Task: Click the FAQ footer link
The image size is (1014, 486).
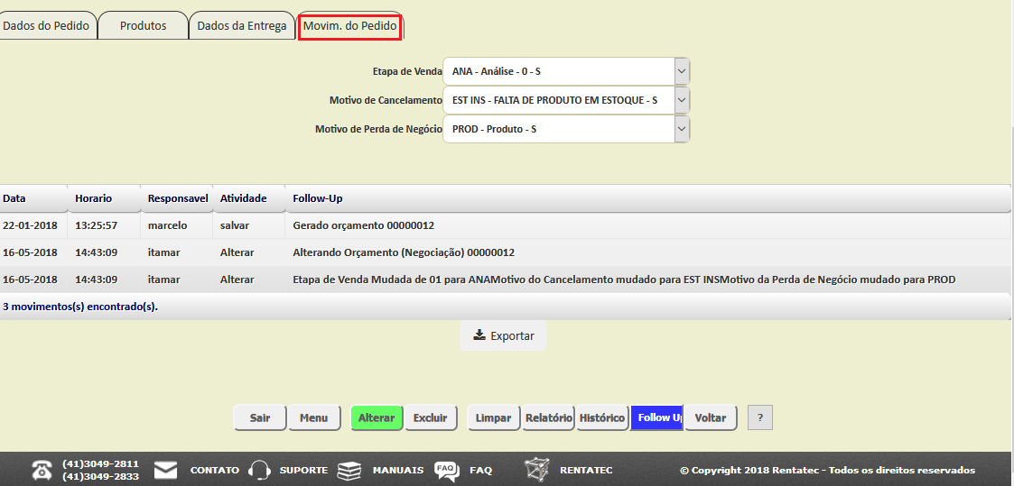Action: tap(480, 471)
